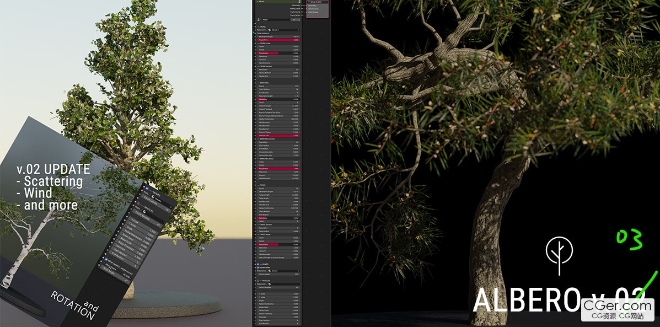This screenshot has height=327, width=660.
Task: Click the trunk_factor output label
Action: click(x=295, y=15)
